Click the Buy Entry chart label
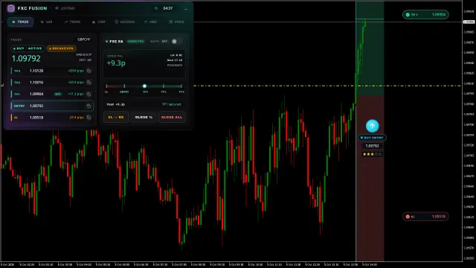Viewport: 476px width, 268px height. (x=372, y=138)
